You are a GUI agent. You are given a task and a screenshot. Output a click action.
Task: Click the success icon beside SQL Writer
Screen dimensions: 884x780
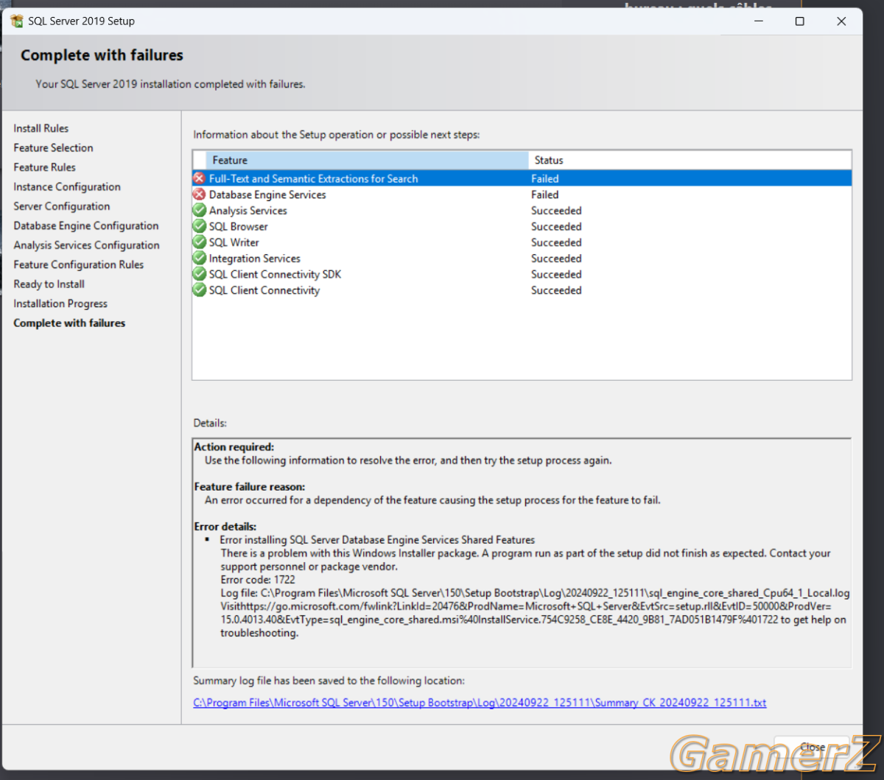199,242
